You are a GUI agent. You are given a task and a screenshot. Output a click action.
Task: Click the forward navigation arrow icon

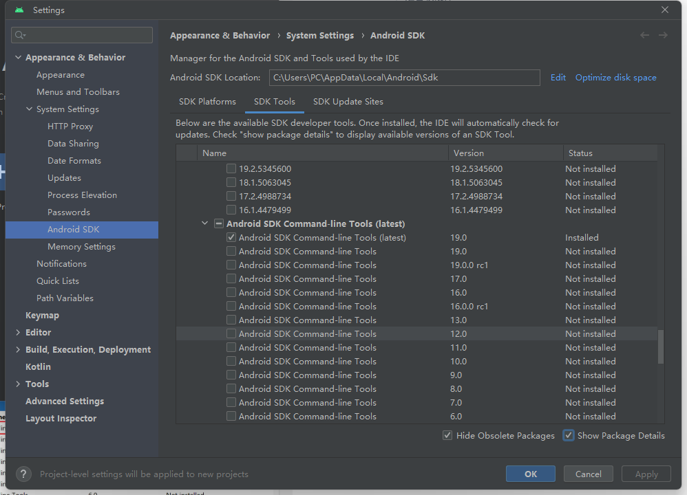tap(663, 36)
